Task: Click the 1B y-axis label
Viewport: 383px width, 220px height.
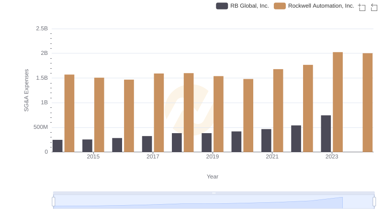Action: tap(44, 103)
